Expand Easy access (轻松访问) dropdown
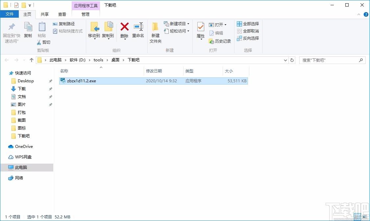Image resolution: width=370 pixels, height=221 pixels. (x=188, y=31)
